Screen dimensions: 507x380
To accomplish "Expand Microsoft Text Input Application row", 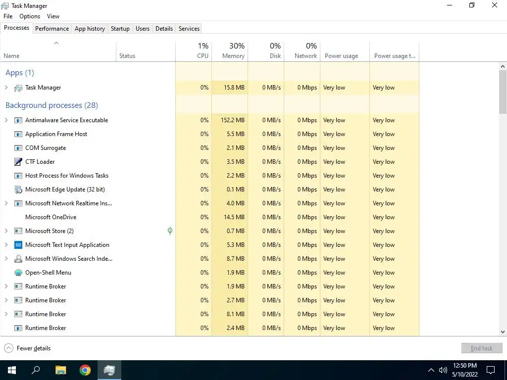I will click(x=6, y=244).
